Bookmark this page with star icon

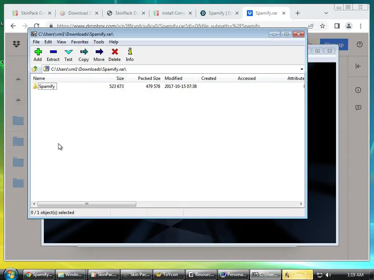tap(323, 26)
